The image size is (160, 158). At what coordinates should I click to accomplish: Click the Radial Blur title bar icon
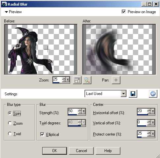pos(4,4)
